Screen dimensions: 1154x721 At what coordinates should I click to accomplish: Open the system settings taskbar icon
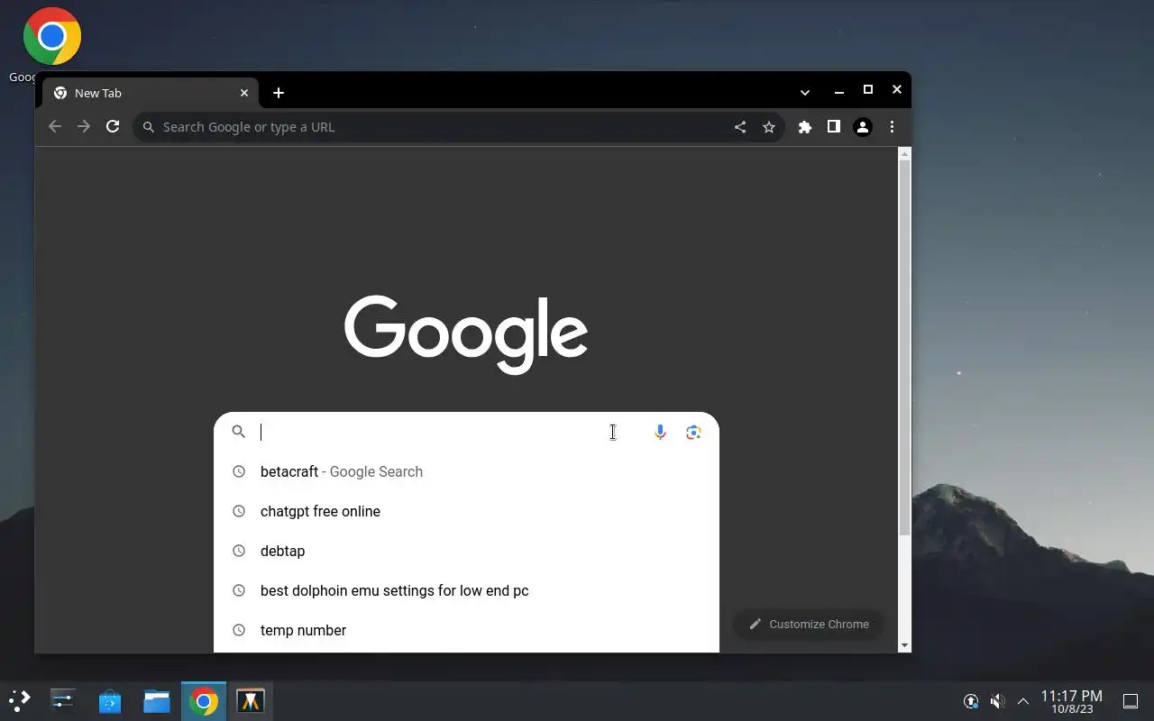point(63,700)
